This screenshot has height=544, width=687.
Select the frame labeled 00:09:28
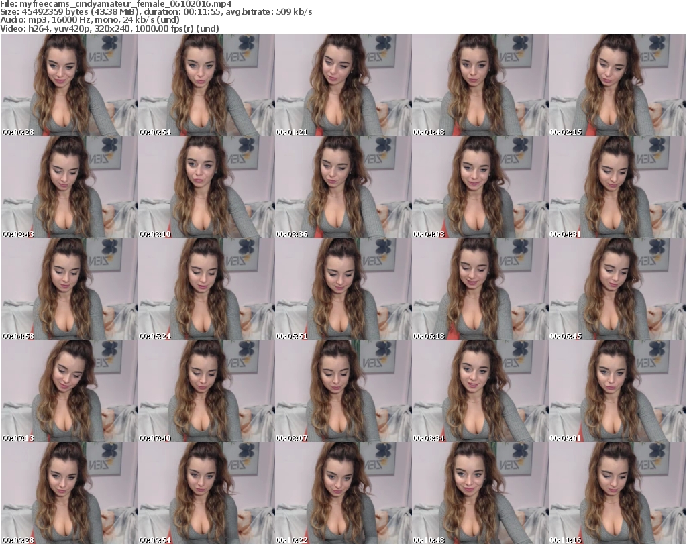click(69, 493)
